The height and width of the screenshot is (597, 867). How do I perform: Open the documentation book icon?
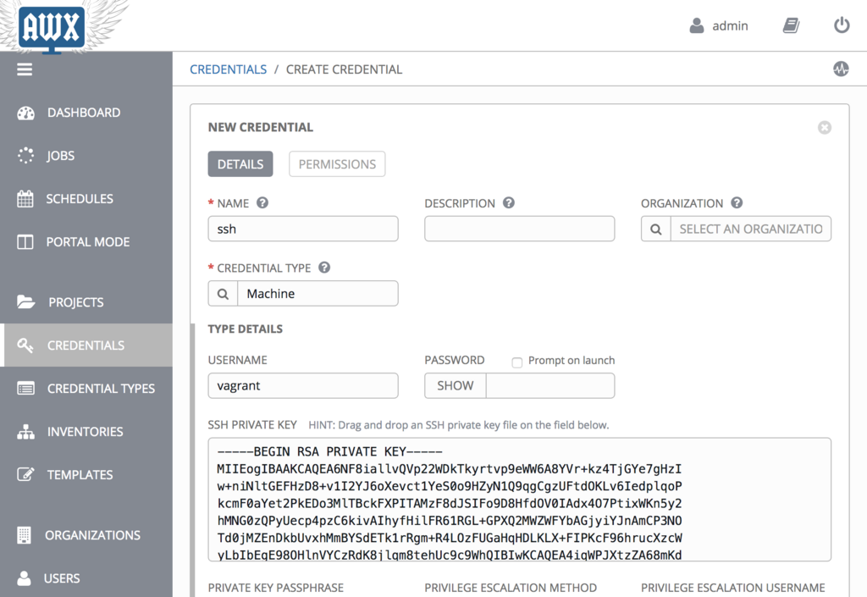[x=792, y=25]
